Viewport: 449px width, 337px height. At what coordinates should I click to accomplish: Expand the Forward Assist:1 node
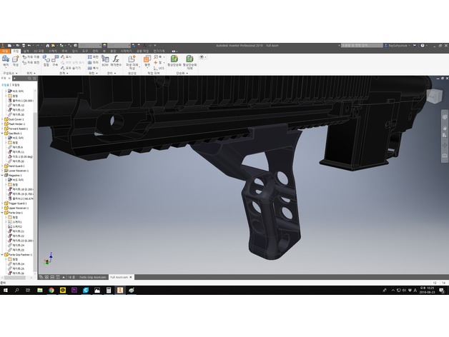(3, 129)
